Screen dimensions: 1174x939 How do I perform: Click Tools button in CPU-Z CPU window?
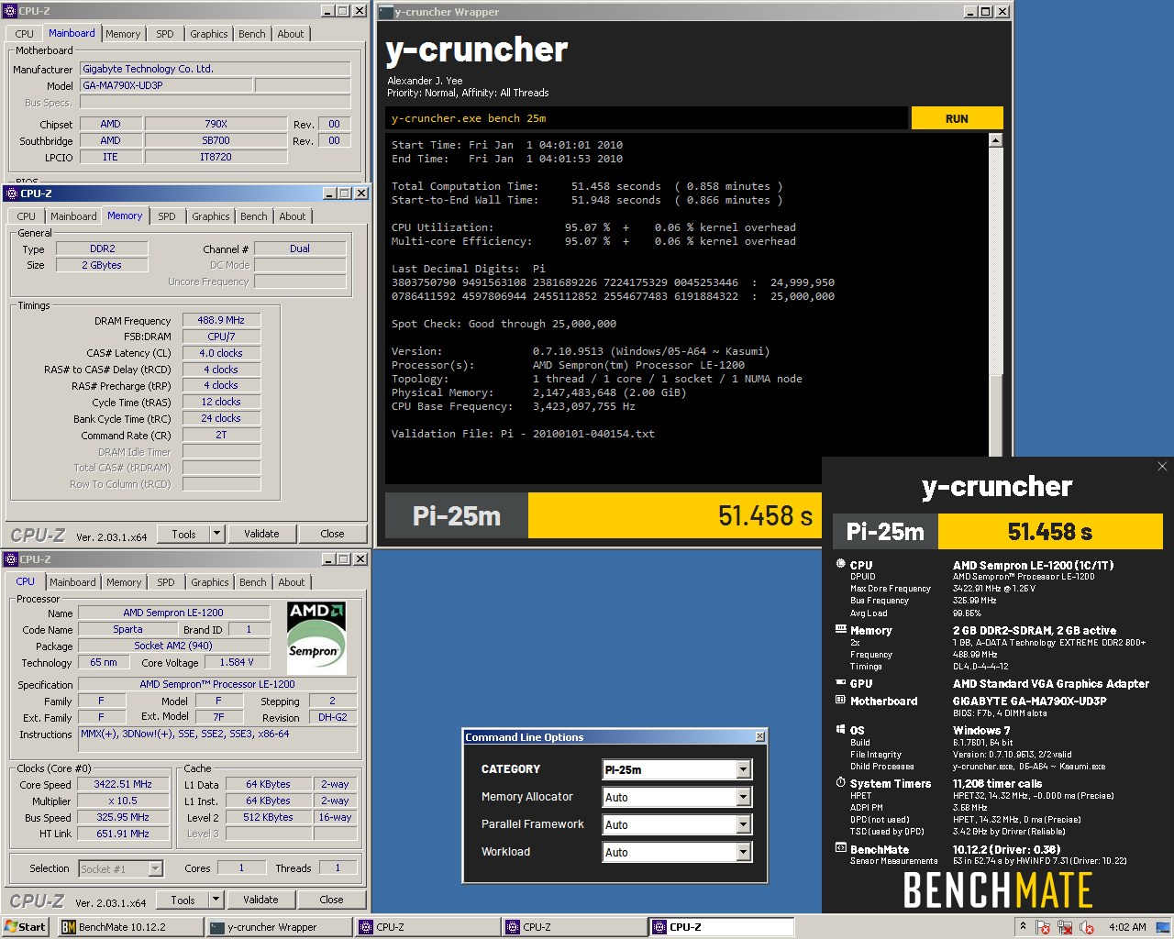183,900
